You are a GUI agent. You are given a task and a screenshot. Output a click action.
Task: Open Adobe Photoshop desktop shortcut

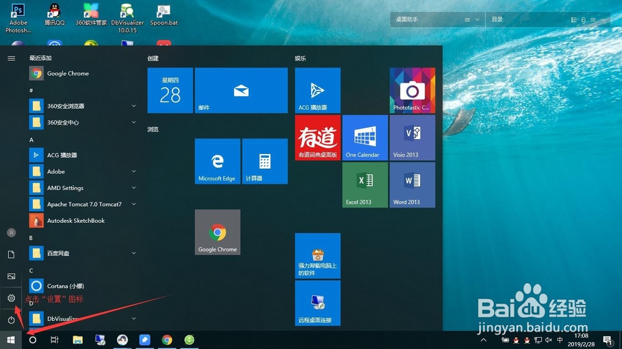(x=18, y=18)
